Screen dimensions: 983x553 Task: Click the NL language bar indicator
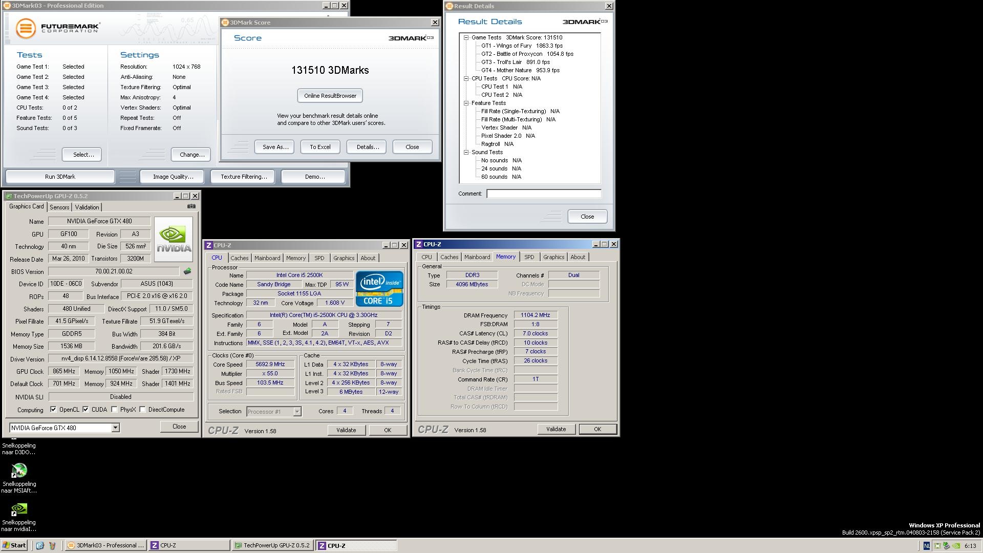pyautogui.click(x=927, y=546)
